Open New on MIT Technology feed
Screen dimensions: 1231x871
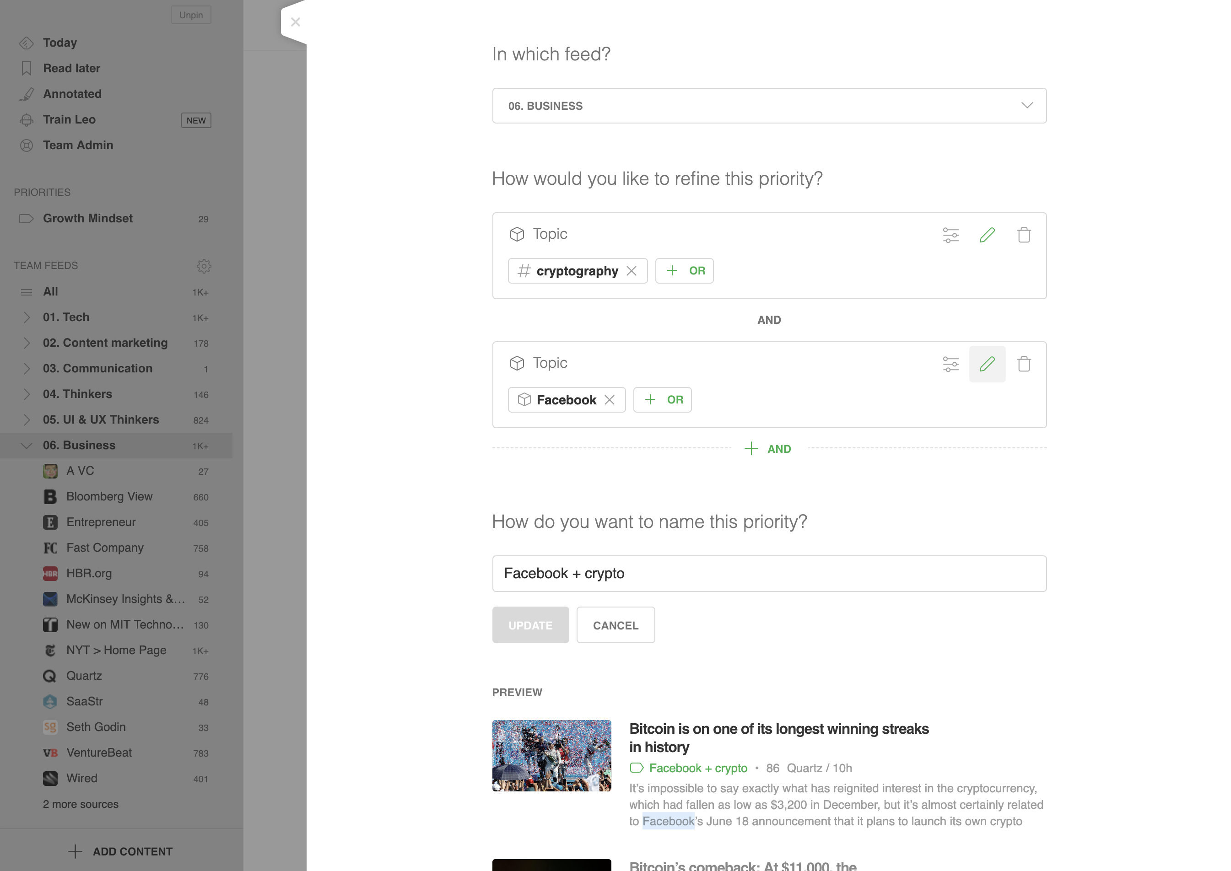116,625
